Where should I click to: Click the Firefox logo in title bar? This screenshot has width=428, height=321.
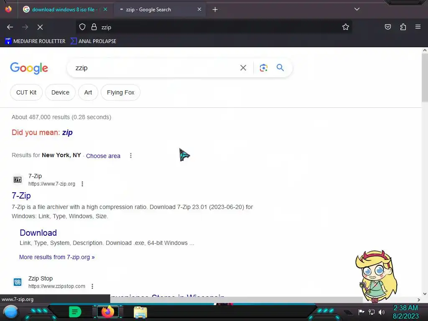point(8,9)
